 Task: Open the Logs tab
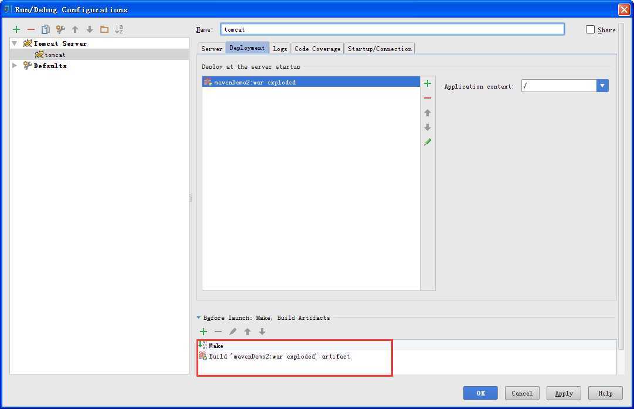tap(280, 49)
